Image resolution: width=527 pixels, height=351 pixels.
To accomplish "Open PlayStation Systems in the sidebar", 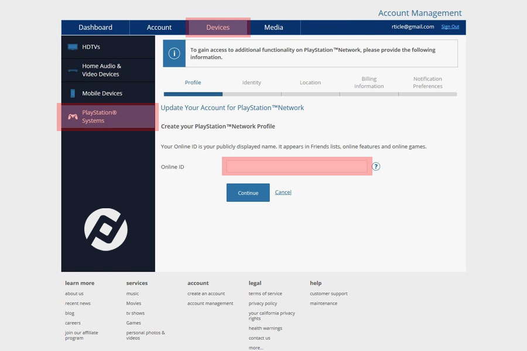I will click(x=108, y=116).
